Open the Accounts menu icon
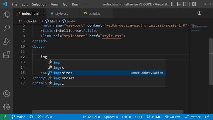This screenshot has height=120, width=213. pos(6,94)
